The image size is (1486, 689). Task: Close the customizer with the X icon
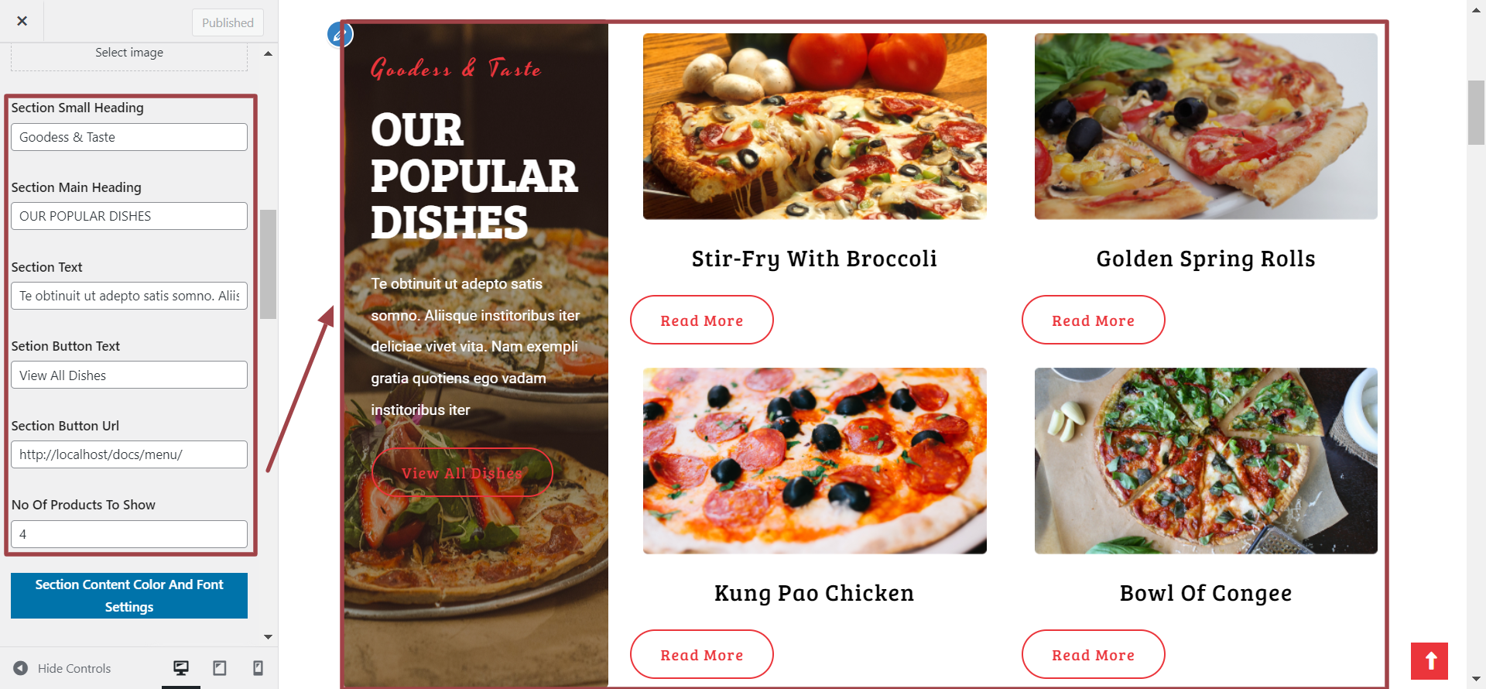tap(22, 21)
